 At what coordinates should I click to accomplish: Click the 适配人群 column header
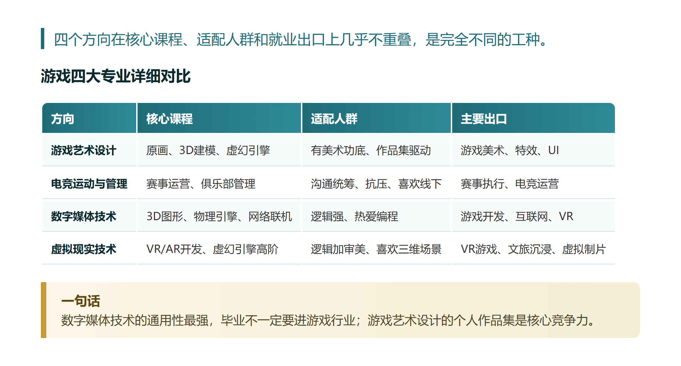coord(377,118)
